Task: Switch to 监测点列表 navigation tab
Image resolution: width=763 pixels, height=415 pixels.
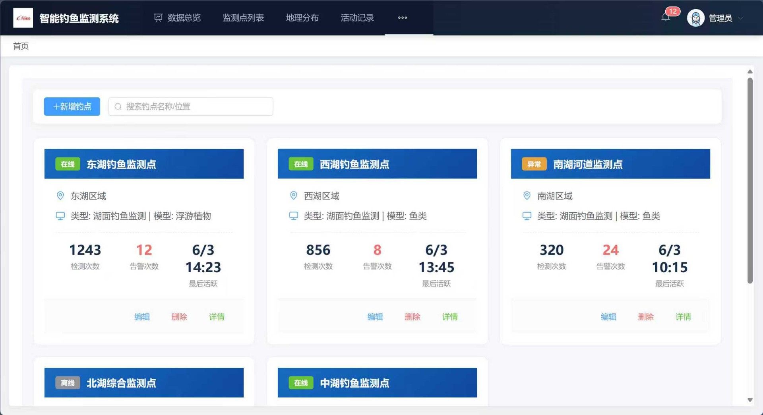Action: point(243,18)
